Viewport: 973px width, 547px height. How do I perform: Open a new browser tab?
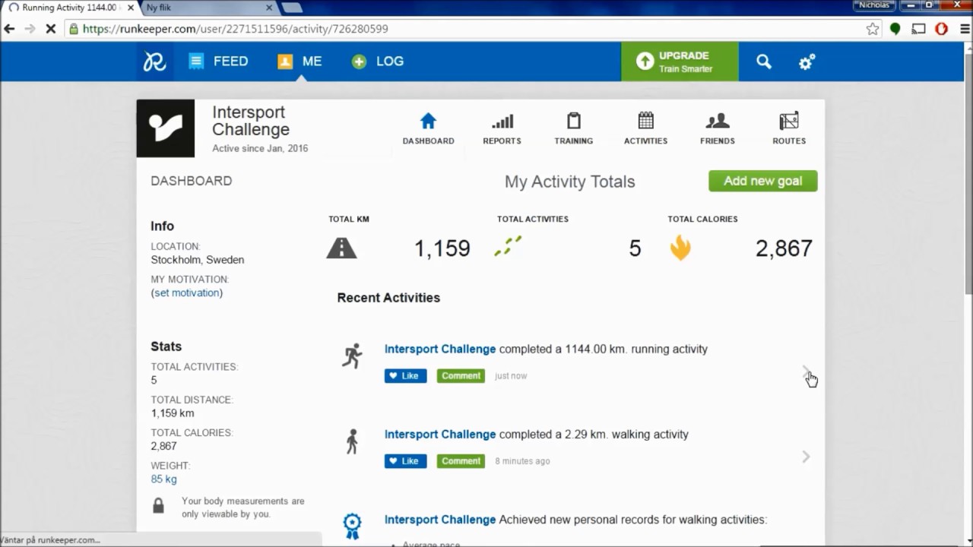tap(293, 8)
